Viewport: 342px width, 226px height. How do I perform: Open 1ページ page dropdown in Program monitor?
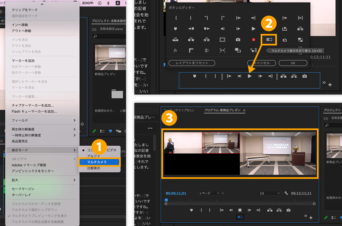click(210, 193)
